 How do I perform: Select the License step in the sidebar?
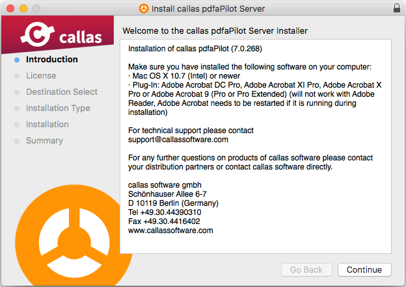tap(41, 76)
